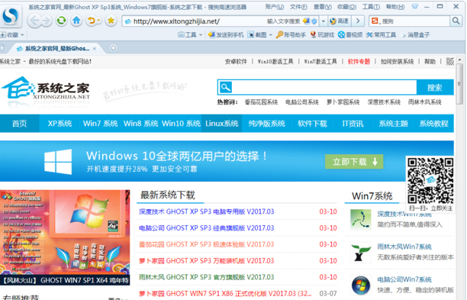Image resolution: width=467 pixels, height=300 pixels.
Task: Open the 工具 toolbar dropdown
Action: coord(190,35)
